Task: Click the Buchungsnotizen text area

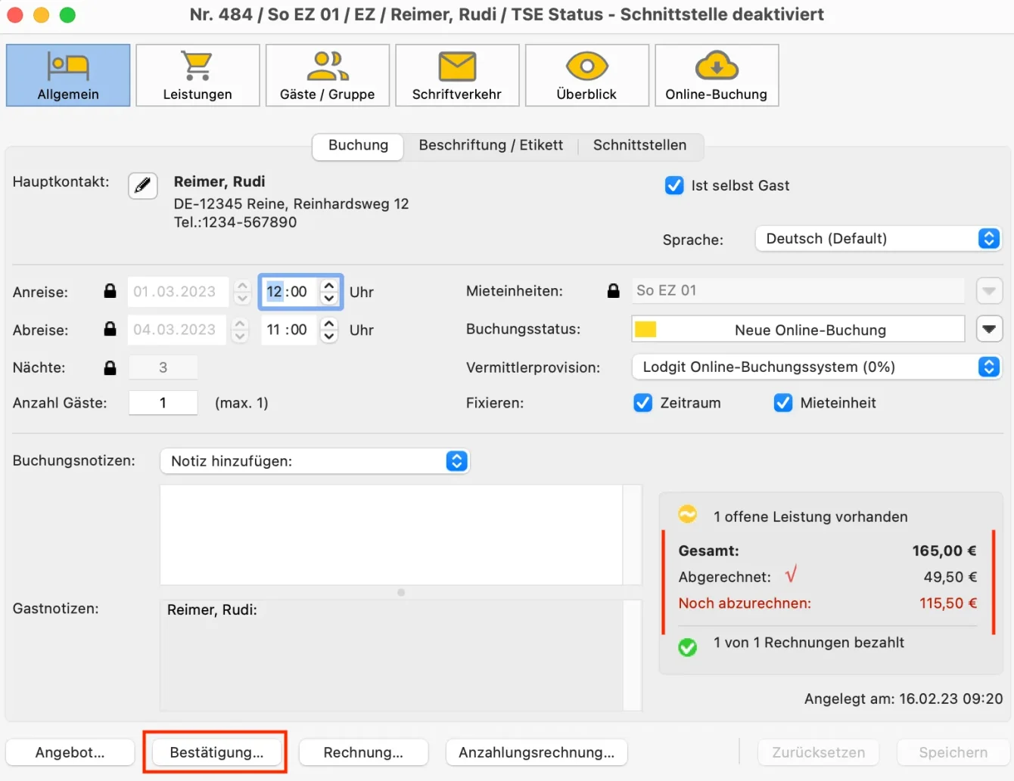Action: point(390,535)
